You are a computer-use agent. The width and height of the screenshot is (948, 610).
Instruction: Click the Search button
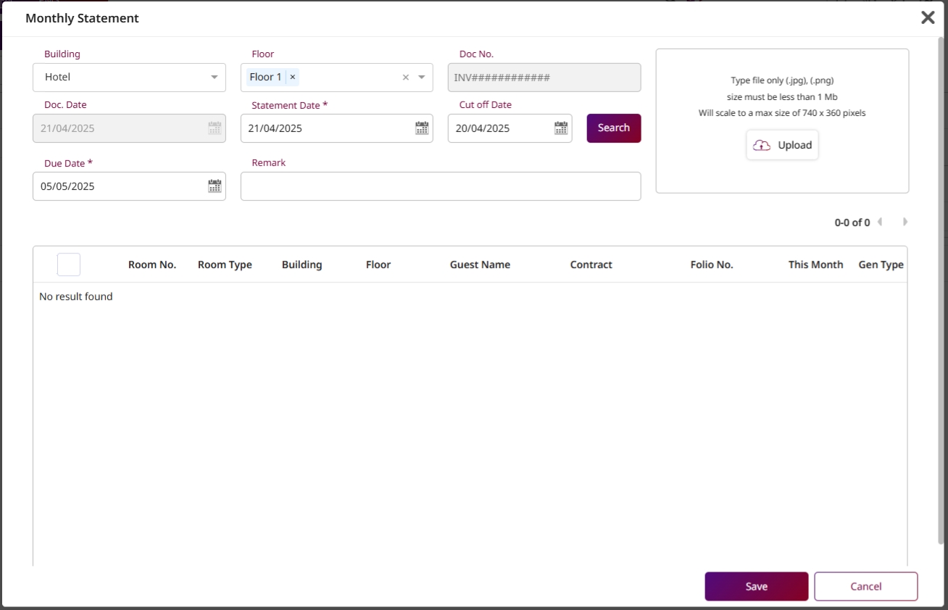pos(613,128)
